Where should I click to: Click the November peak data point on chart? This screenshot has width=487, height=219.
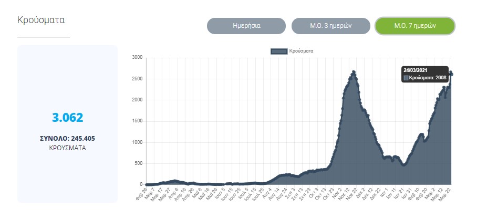[x=354, y=71]
